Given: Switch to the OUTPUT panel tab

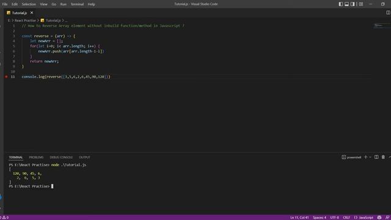Looking at the screenshot, I should (84, 158).
